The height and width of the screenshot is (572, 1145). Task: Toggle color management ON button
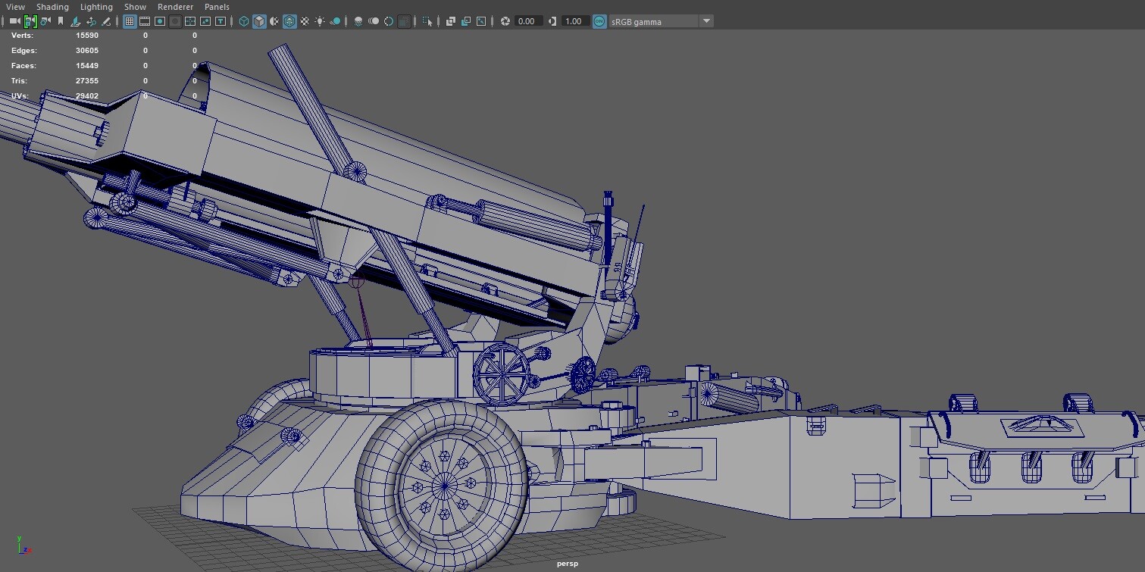(599, 21)
